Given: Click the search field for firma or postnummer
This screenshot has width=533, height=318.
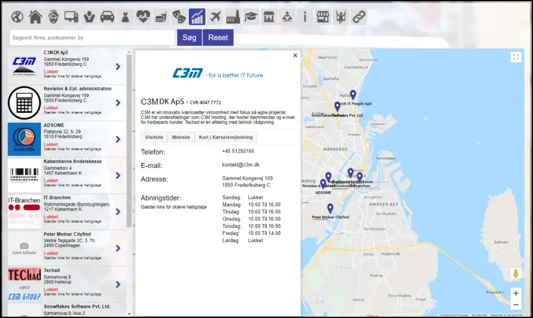Looking at the screenshot, I should (x=92, y=38).
